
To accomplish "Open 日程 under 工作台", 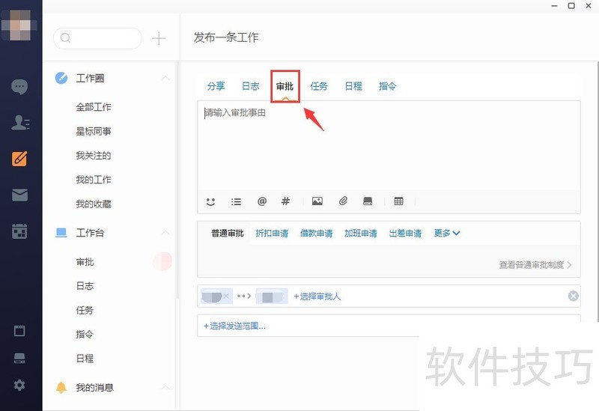I will tap(85, 359).
